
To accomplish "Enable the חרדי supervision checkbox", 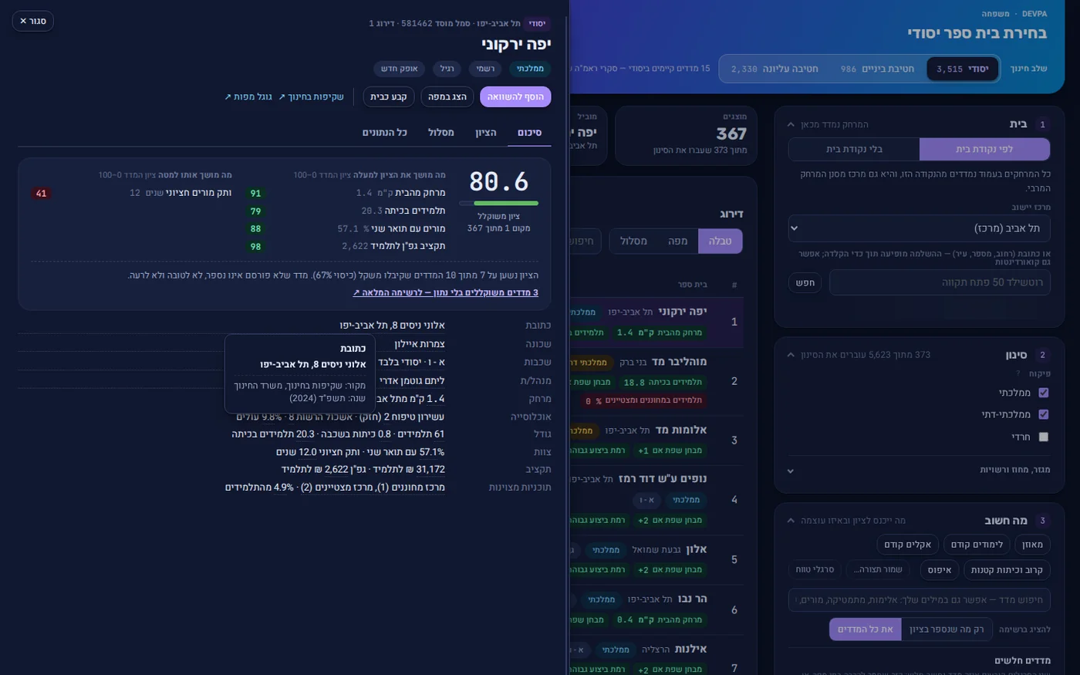I will pos(1044,437).
